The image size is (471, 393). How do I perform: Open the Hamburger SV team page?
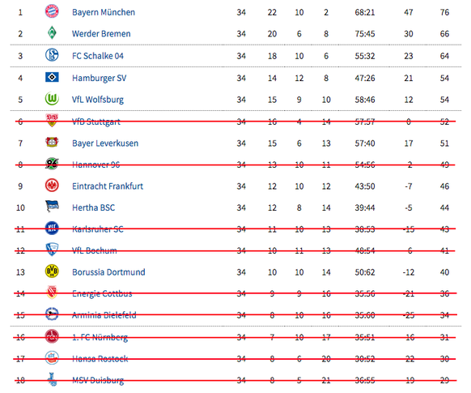click(x=99, y=78)
